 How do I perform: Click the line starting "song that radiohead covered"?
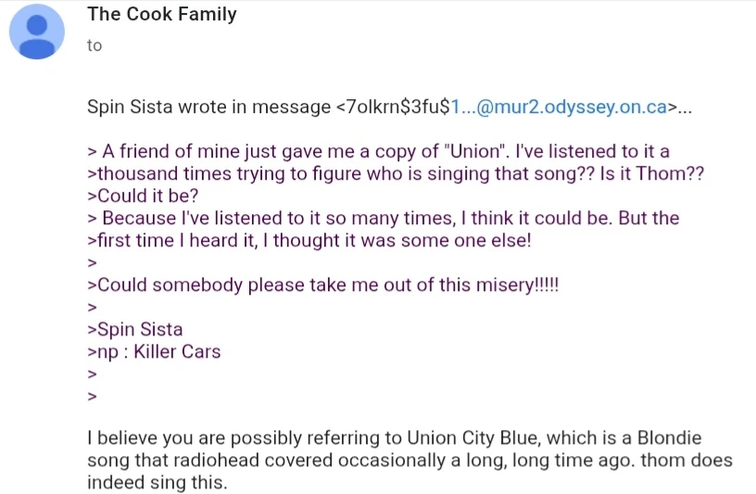click(409, 460)
